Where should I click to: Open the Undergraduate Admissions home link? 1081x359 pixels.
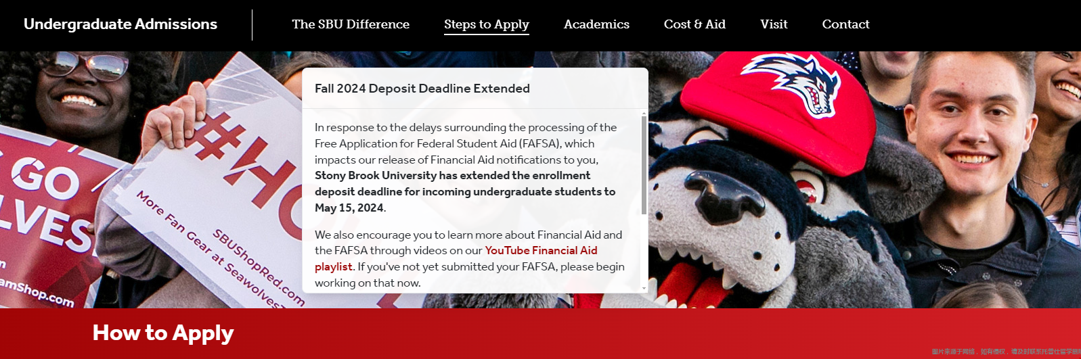pos(120,24)
